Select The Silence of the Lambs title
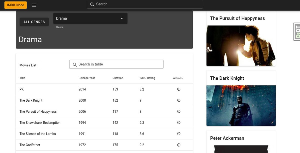 tap(38, 134)
